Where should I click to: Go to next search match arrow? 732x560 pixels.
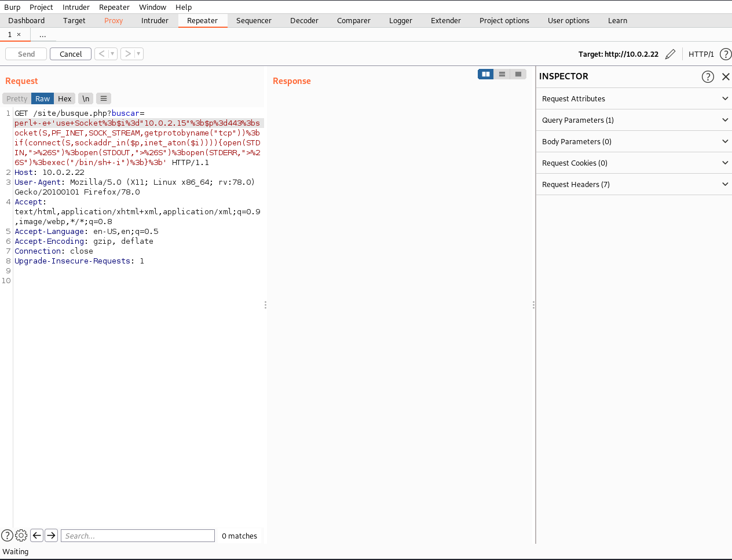pos(51,535)
